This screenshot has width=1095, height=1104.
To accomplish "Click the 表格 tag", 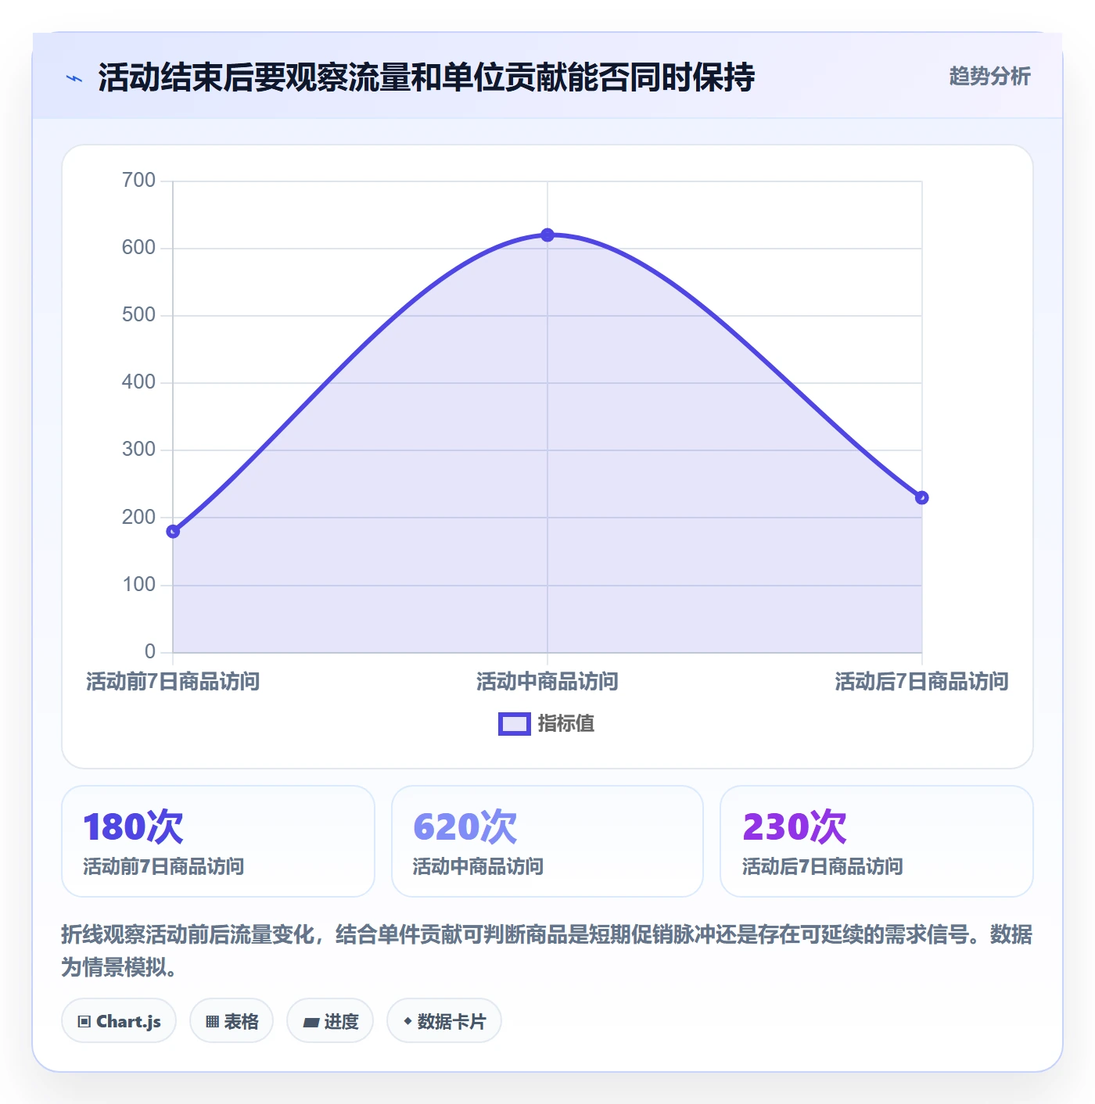I will click(x=232, y=1021).
